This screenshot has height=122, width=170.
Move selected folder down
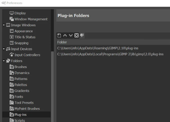tap(71, 35)
